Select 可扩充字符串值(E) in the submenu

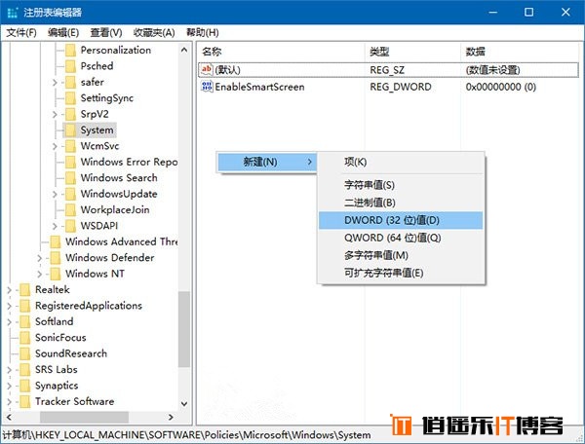pos(401,273)
